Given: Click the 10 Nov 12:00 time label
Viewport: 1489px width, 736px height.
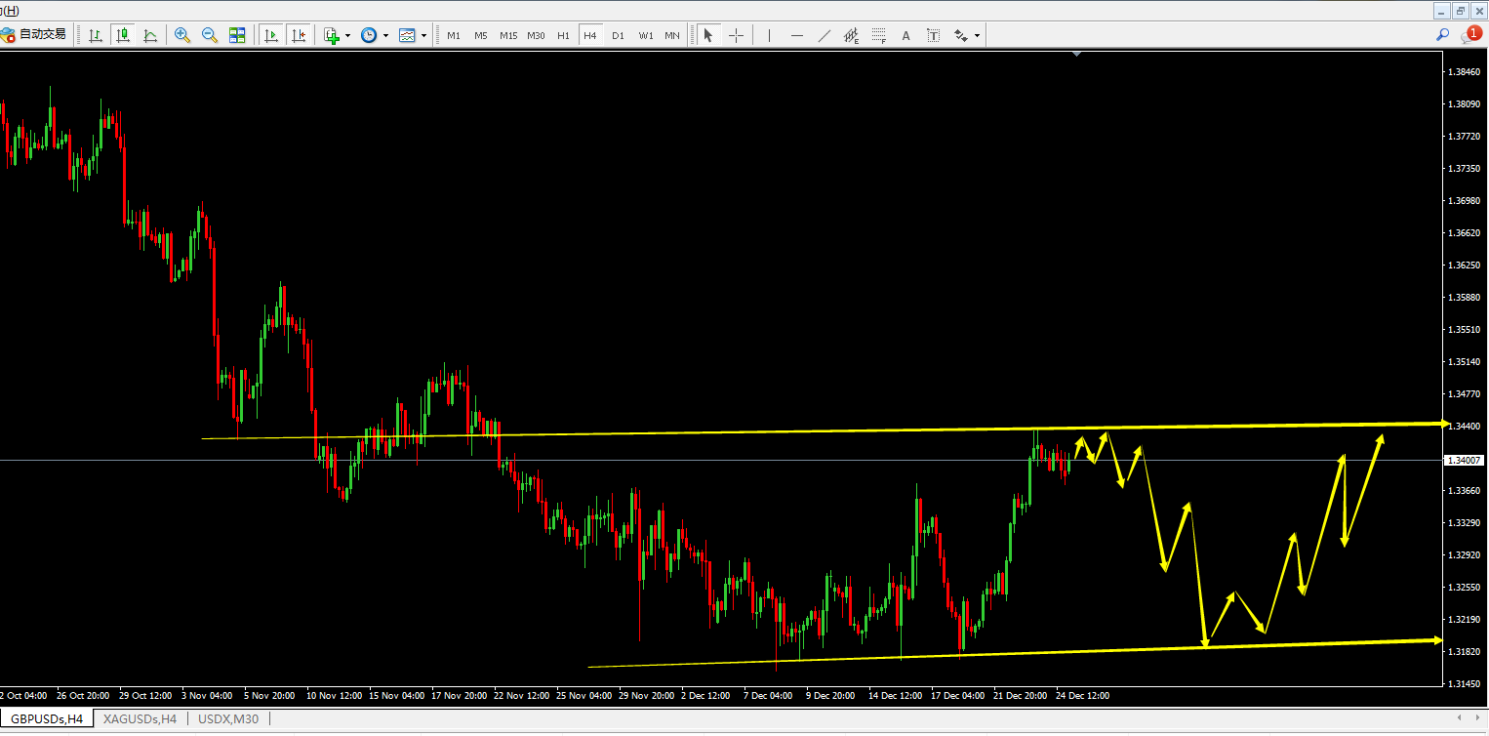Looking at the screenshot, I should 333,696.
